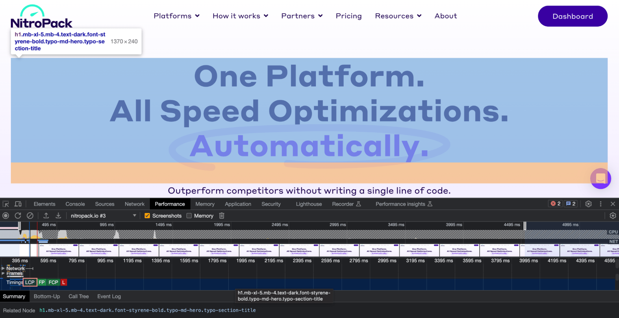Open the About link
The width and height of the screenshot is (619, 318).
point(446,16)
